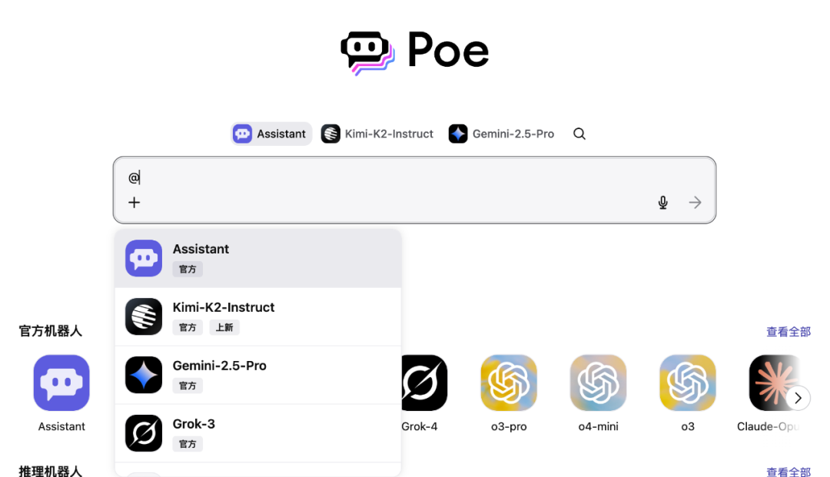Show next bots with the carousel arrow
The height and width of the screenshot is (477, 830).
tap(798, 398)
